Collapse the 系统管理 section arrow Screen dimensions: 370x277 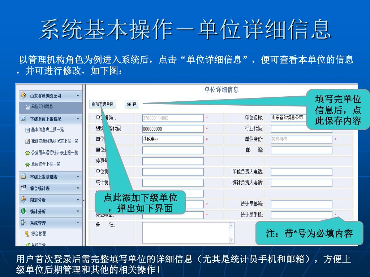coord(78,222)
